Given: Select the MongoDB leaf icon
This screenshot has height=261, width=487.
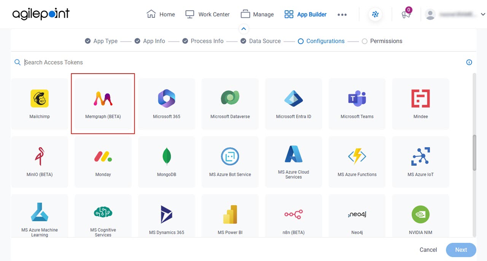Looking at the screenshot, I should [x=167, y=156].
